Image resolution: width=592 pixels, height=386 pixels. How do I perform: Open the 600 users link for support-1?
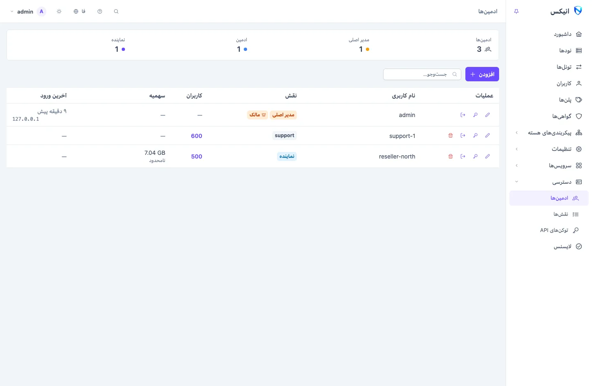pyautogui.click(x=197, y=136)
